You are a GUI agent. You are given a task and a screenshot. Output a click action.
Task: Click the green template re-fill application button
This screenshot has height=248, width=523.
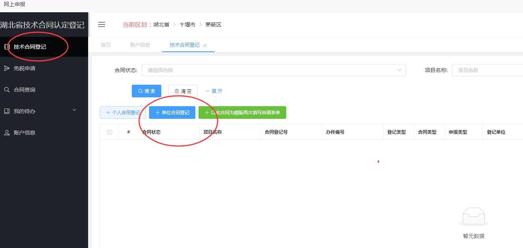242,113
